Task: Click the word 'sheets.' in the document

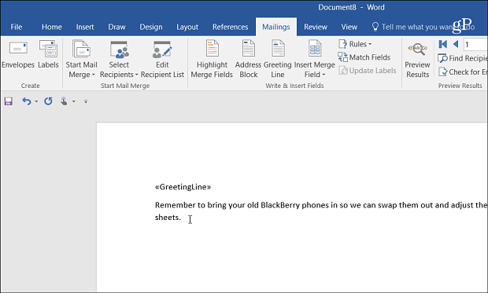Action: pyautogui.click(x=168, y=217)
